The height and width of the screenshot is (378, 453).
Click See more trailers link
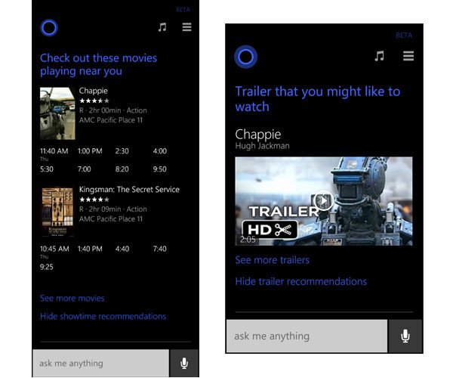click(x=272, y=260)
